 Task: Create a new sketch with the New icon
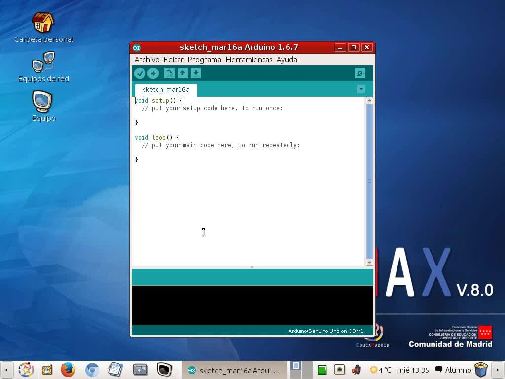[169, 74]
